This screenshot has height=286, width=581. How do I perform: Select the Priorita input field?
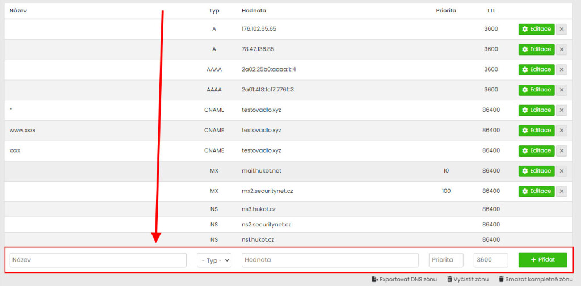coord(446,260)
